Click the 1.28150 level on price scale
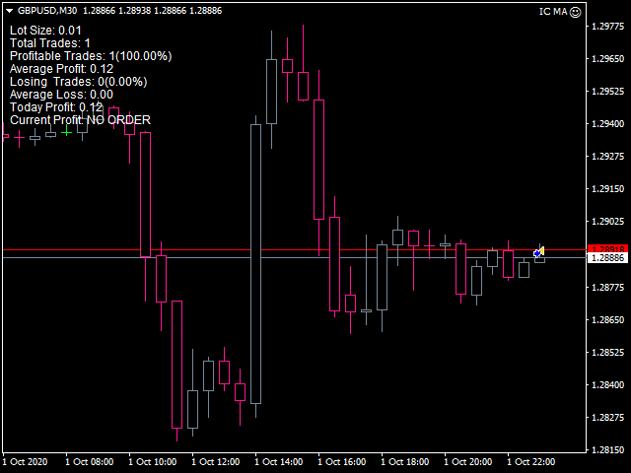Screen dimensions: 631x473 (x=605, y=449)
